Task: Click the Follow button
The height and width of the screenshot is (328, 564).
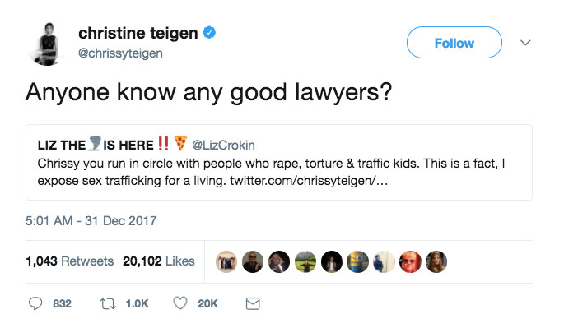Action: (x=454, y=43)
